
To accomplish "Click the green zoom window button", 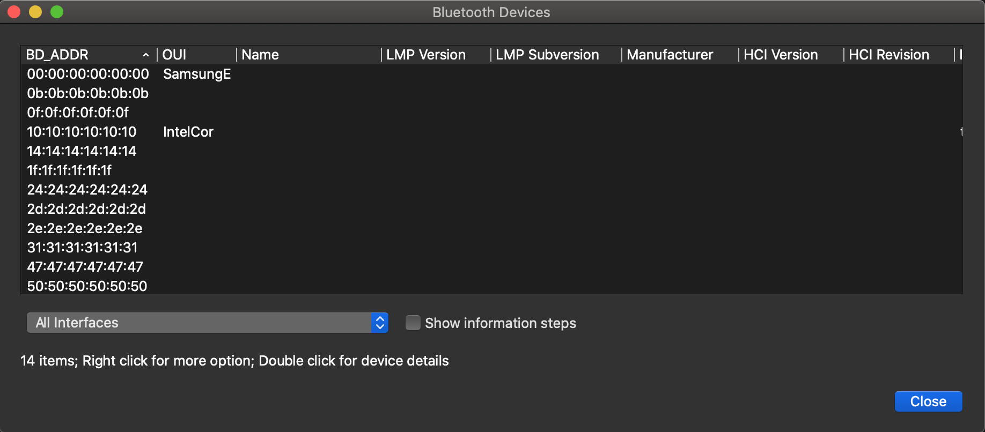I will point(57,12).
